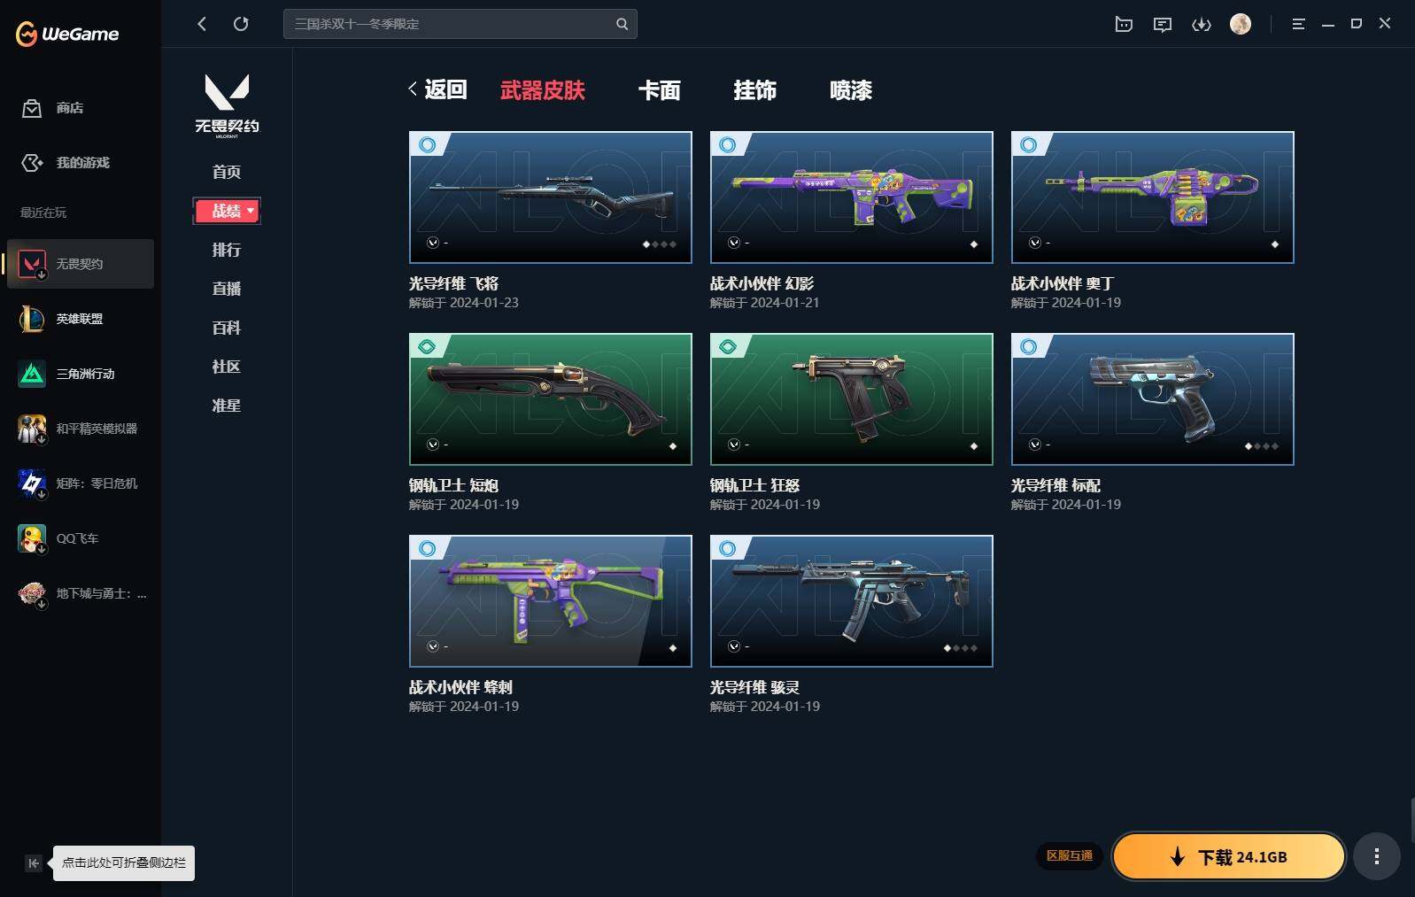Screen dimensions: 1415x897
Task: Click the 无畏契约 Valorant logo
Action: [x=227, y=105]
